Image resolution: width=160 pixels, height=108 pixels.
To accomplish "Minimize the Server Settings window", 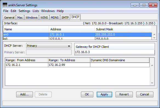I will point(135,5).
